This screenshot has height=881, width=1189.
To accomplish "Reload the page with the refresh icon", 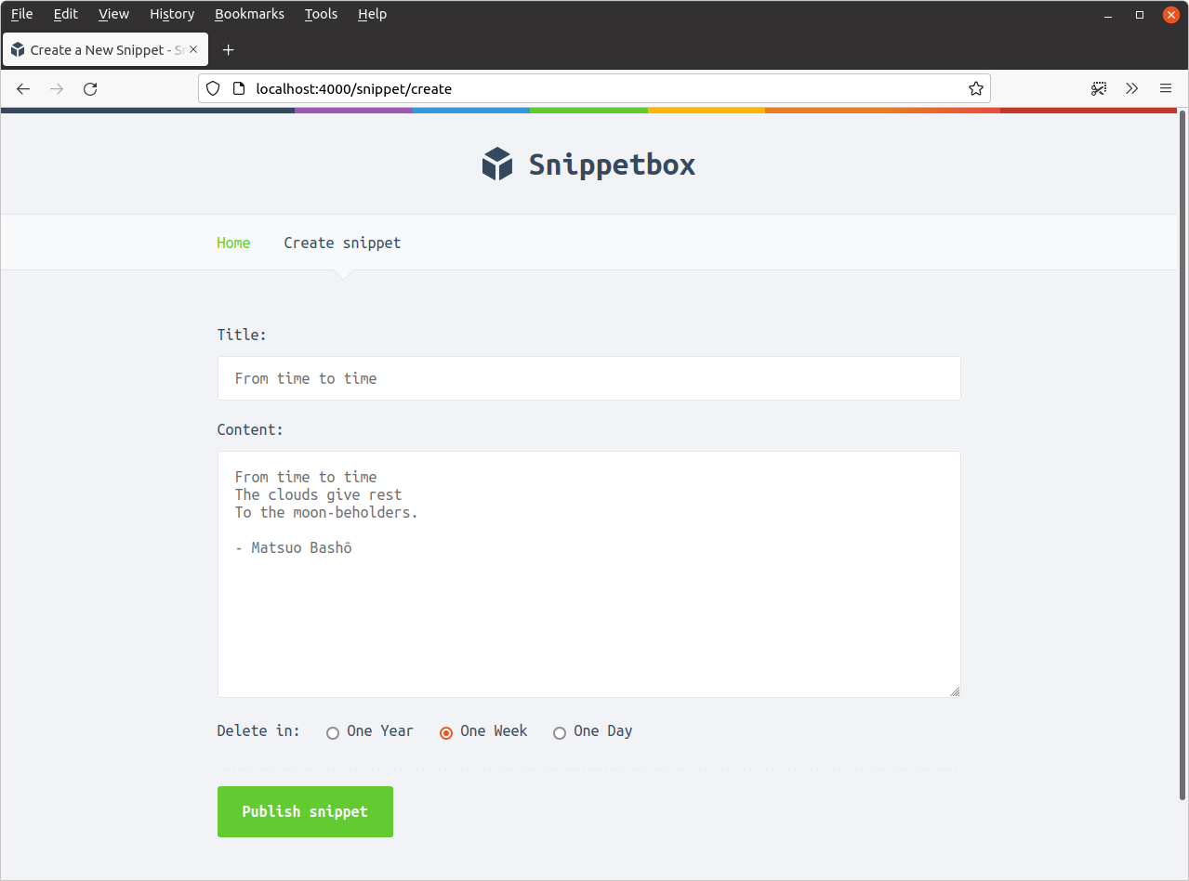I will (x=90, y=89).
